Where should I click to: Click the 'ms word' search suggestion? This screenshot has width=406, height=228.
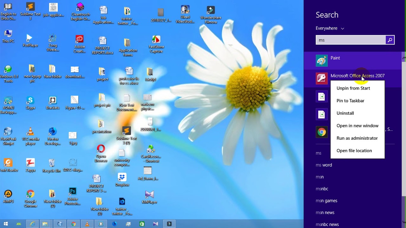pos(324,165)
